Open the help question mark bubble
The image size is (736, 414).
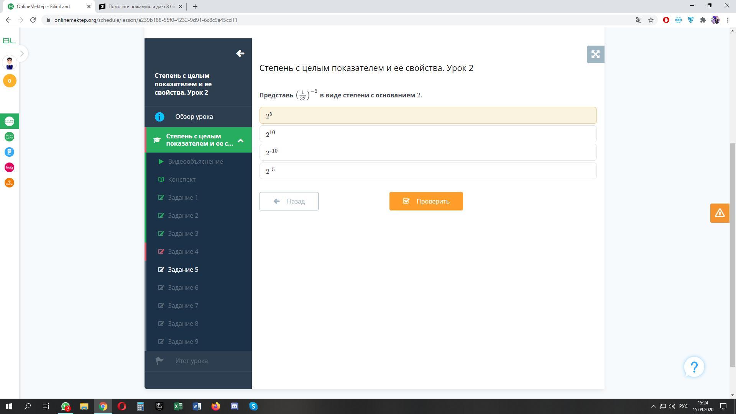[x=694, y=367]
